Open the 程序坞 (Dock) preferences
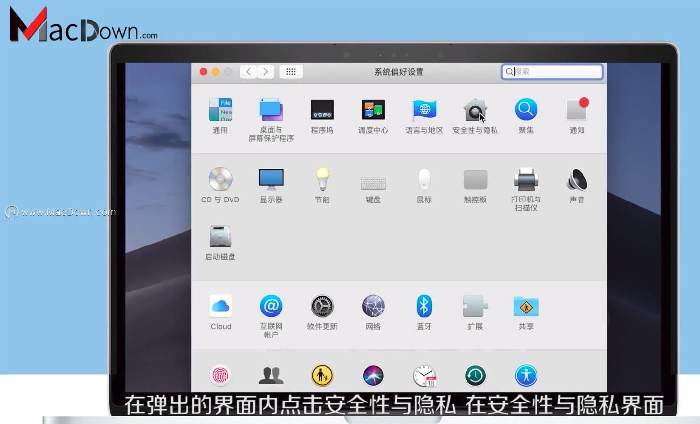This screenshot has width=700, height=424. coord(322,110)
